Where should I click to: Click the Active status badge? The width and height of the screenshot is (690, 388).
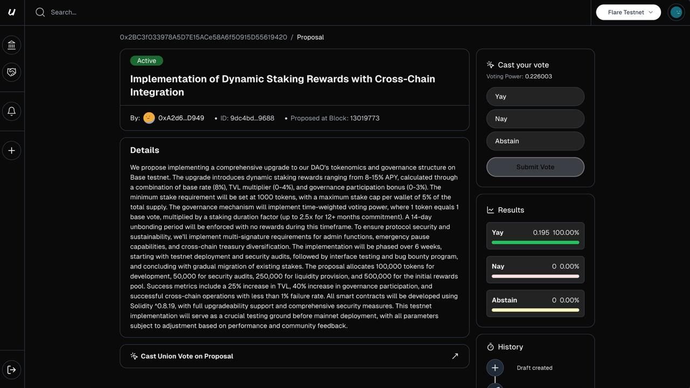pos(147,61)
